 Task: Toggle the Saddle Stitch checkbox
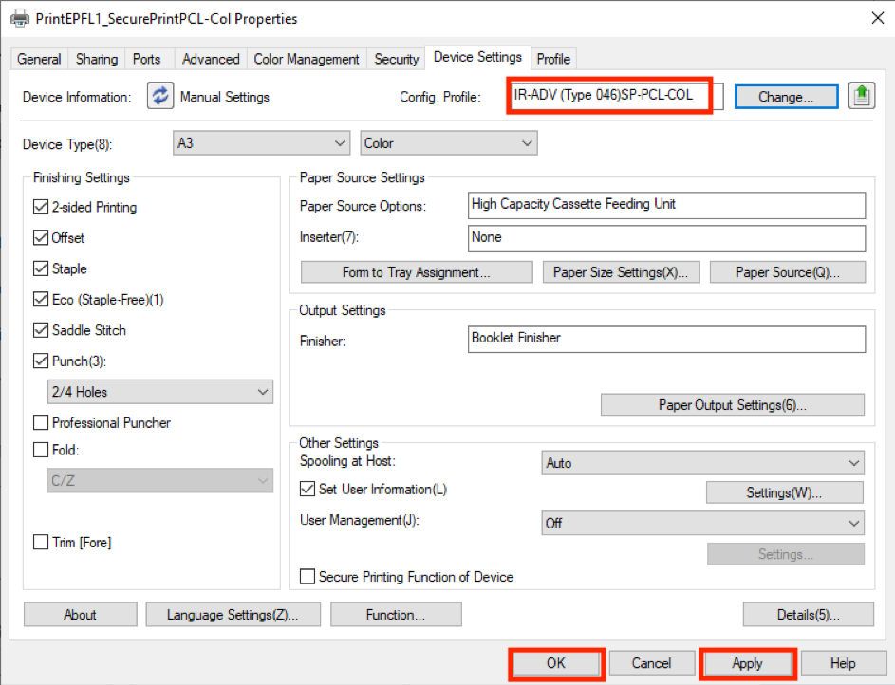click(41, 330)
